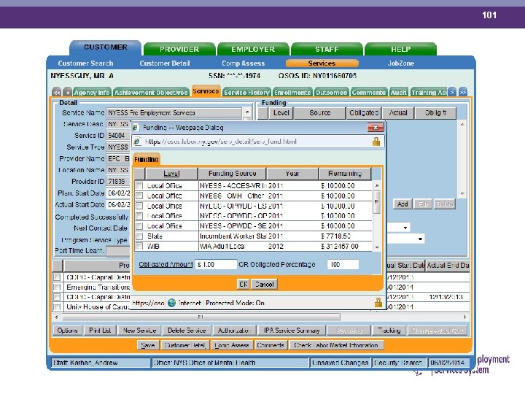Click the lock icon in dialog status bar
Image resolution: width=525 pixels, height=394 pixels.
click(378, 303)
